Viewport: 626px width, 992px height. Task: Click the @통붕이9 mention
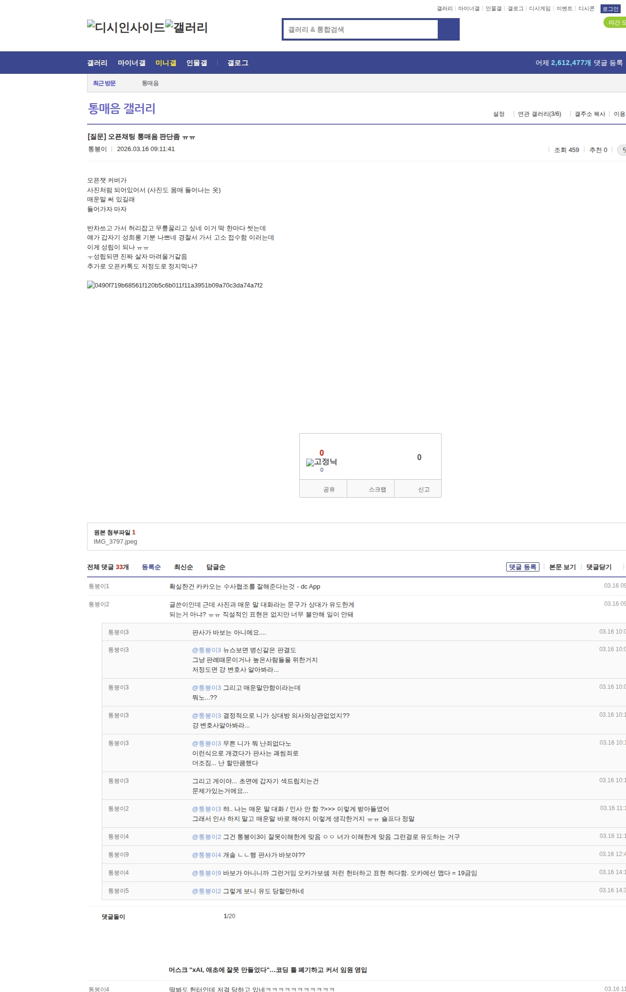(206, 873)
